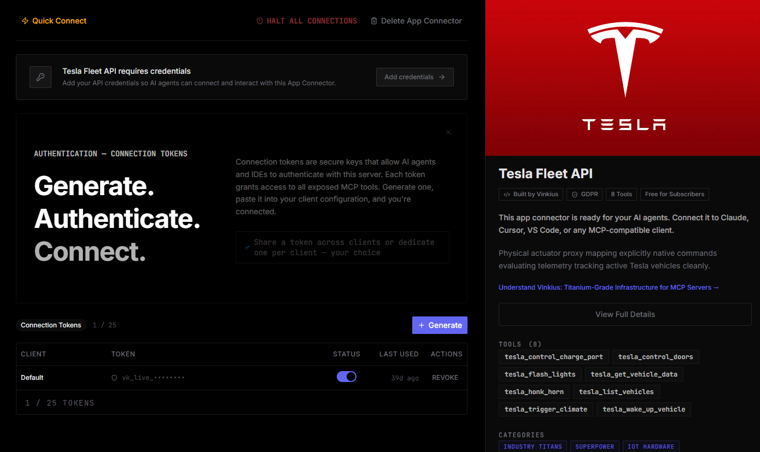The height and width of the screenshot is (452, 760).
Task: Disable the Default token status toggle
Action: pos(347,377)
